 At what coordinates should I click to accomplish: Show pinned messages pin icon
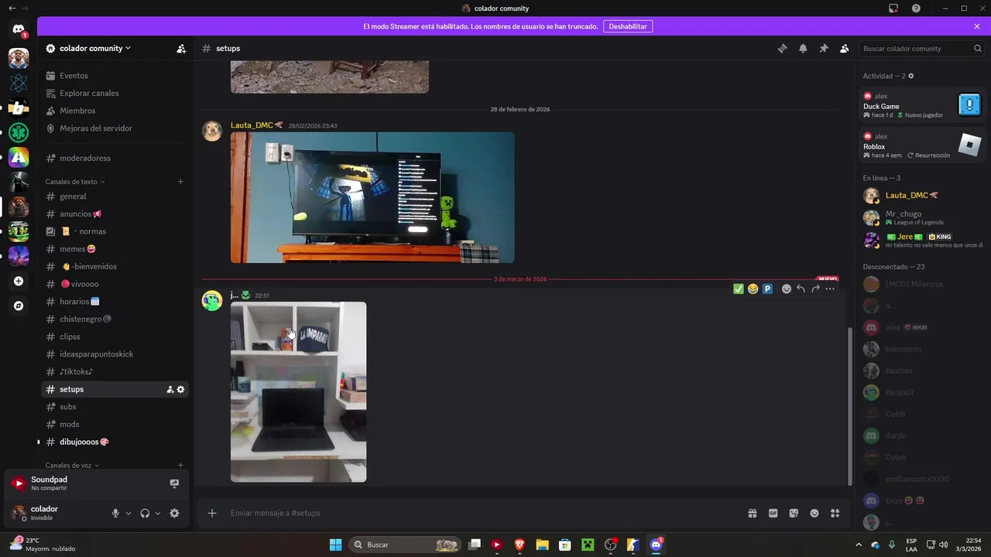824,48
